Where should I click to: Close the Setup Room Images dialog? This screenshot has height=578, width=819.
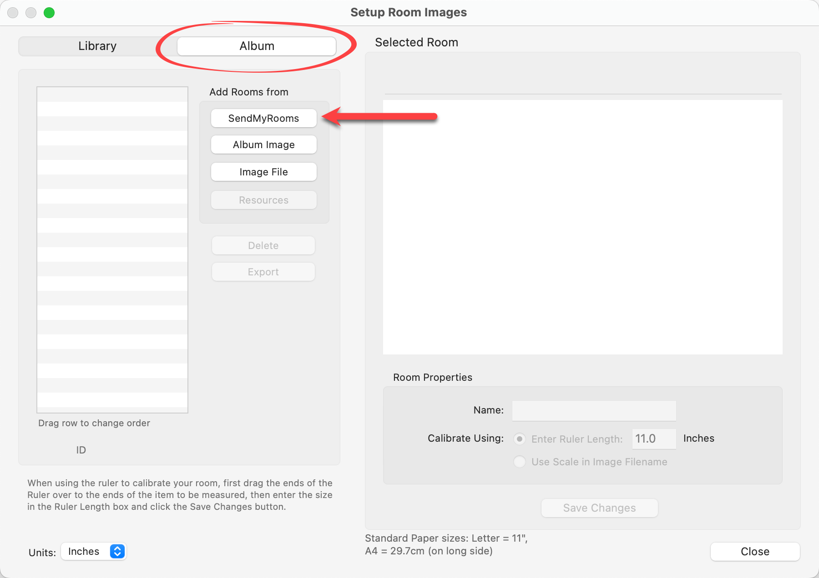point(755,552)
